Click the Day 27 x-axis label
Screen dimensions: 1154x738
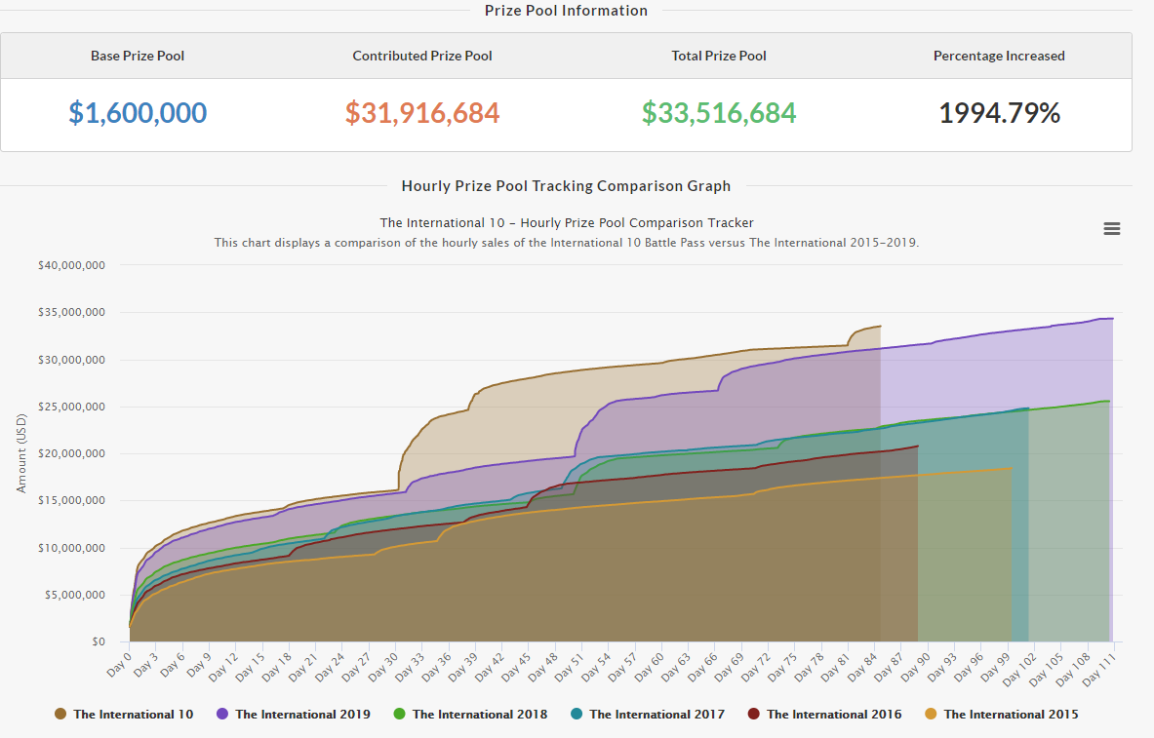(355, 666)
